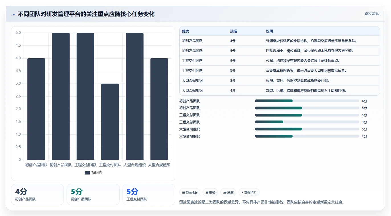The image size is (391, 216).
Task: Click the 指标值 legend text
Action: (x=97, y=173)
